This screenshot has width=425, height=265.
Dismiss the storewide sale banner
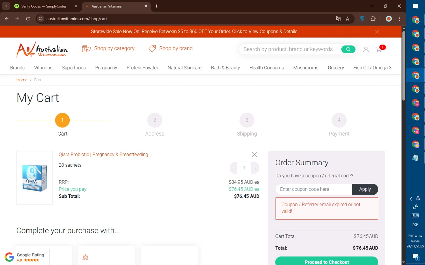coord(377,32)
